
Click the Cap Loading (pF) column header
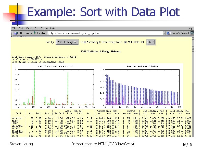coord(154,111)
